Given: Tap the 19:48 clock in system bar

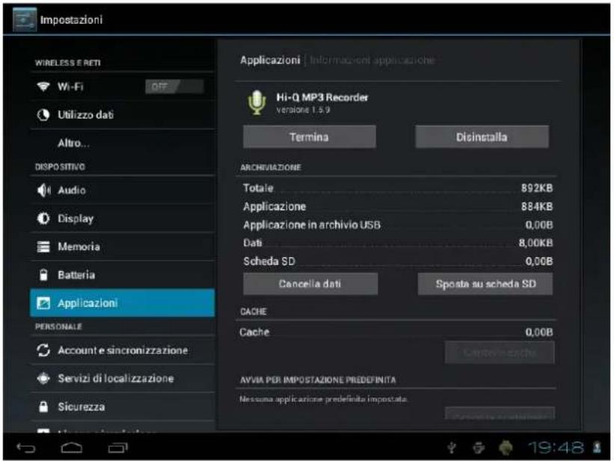Looking at the screenshot, I should (x=556, y=447).
